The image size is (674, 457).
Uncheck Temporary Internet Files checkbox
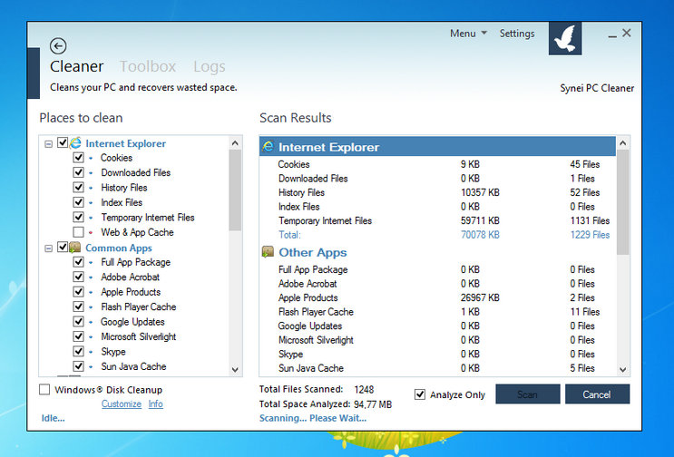pyautogui.click(x=78, y=217)
